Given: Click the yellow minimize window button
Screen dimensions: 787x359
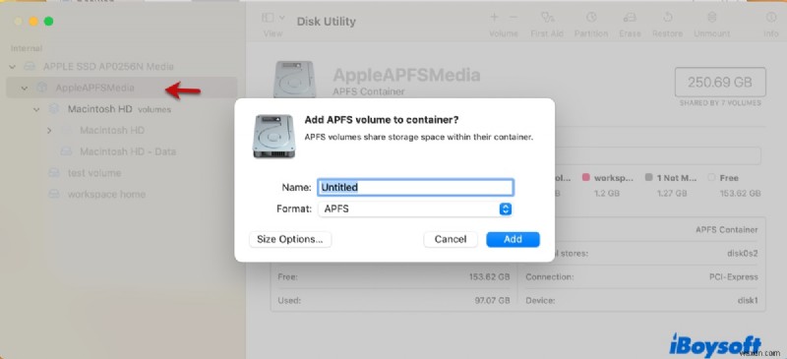Looking at the screenshot, I should (33, 21).
